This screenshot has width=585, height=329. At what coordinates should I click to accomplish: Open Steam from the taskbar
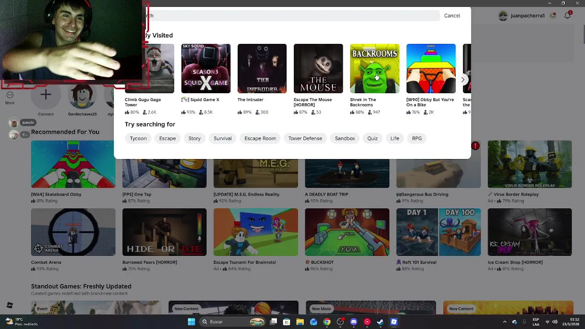(380, 322)
